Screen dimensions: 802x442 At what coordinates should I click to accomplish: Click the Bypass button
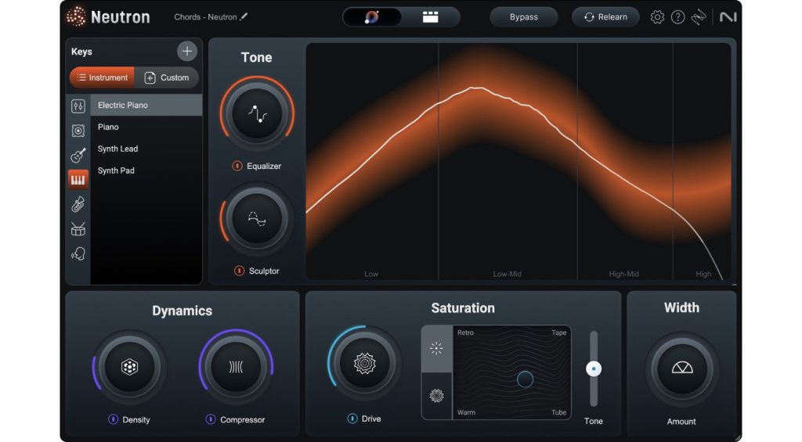pyautogui.click(x=523, y=17)
